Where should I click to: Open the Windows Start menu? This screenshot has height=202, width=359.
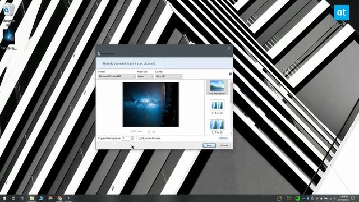tap(4, 198)
